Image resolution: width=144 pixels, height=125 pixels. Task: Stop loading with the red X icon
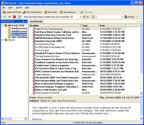pyautogui.click(x=14, y=17)
